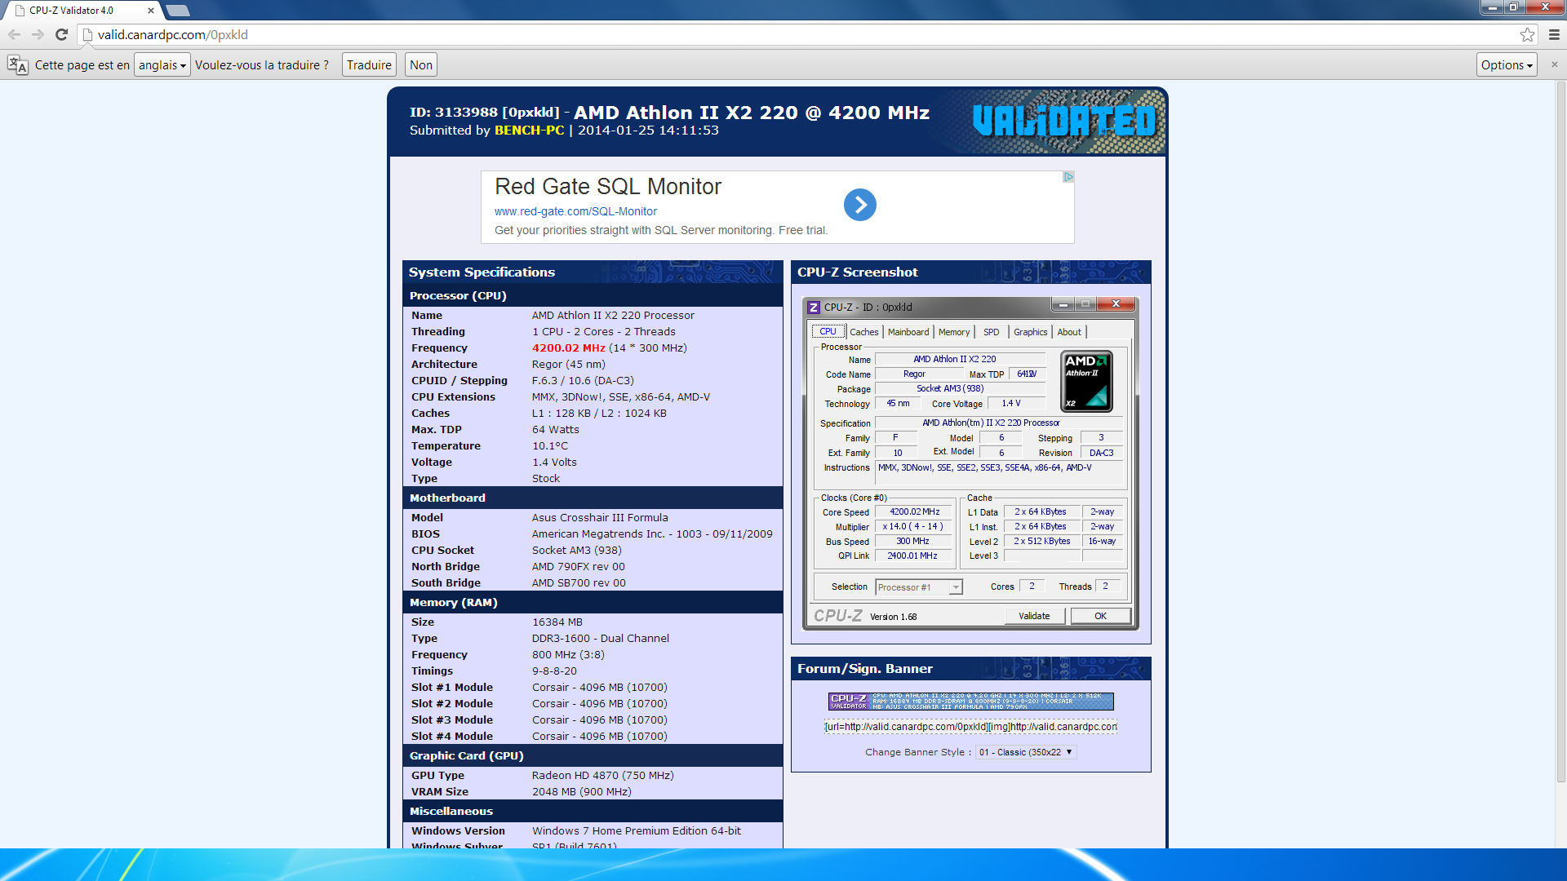Click the AMD Athlon II logo image
Screen dimensions: 1567x881
point(1086,381)
